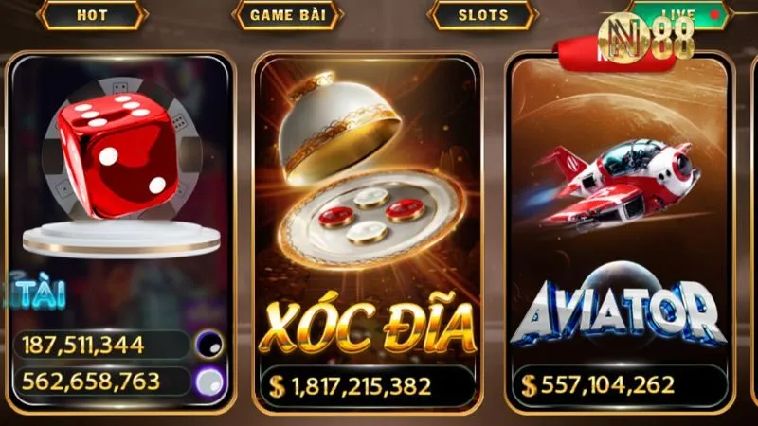
Task: Click the 562,658,763 jackpot value
Action: click(x=91, y=382)
